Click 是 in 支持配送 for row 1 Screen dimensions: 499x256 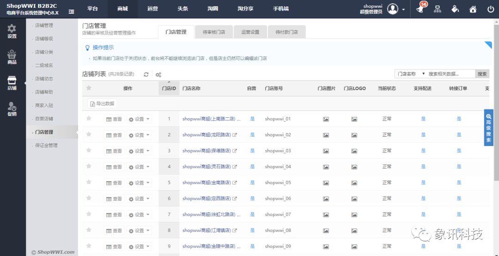tap(423, 119)
